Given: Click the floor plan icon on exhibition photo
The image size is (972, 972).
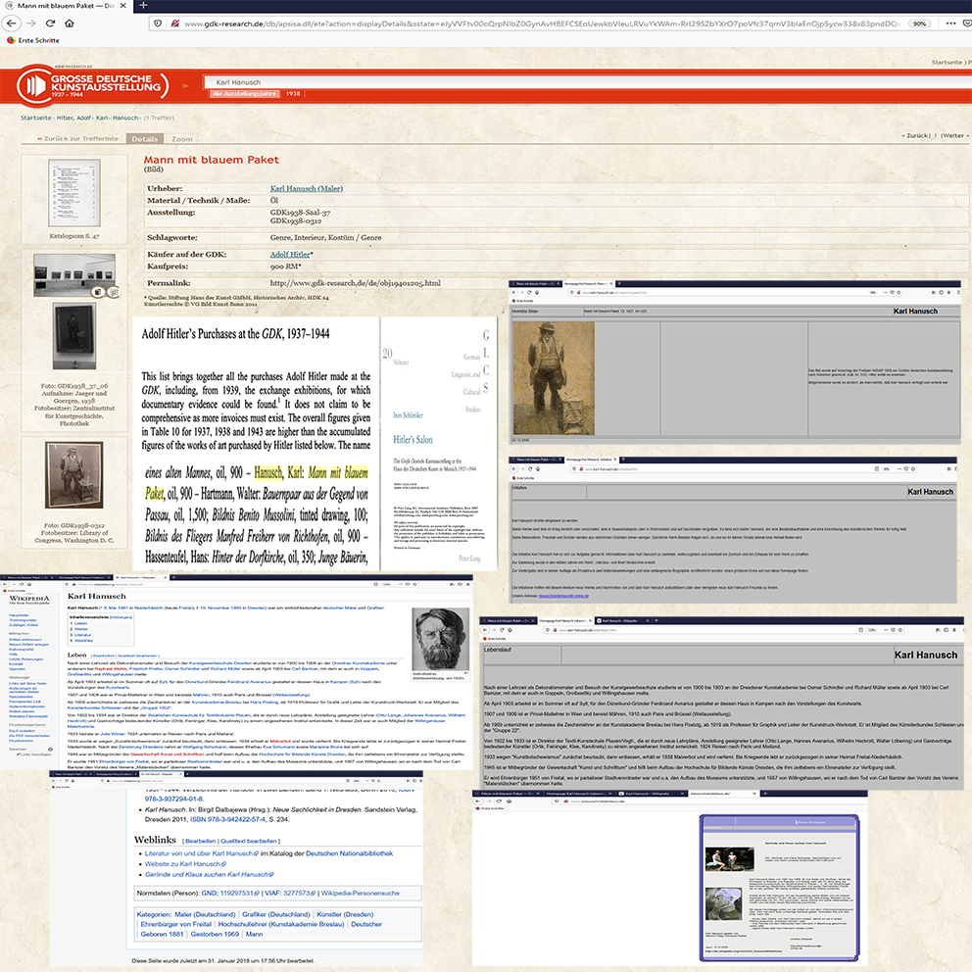Looking at the screenshot, I should (113, 292).
